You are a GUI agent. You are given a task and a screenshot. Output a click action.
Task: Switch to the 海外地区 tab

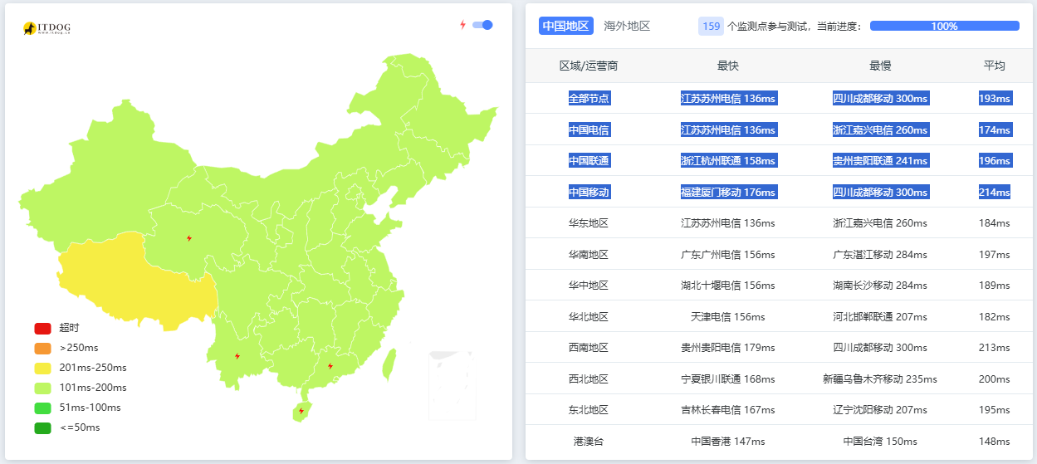tap(627, 26)
